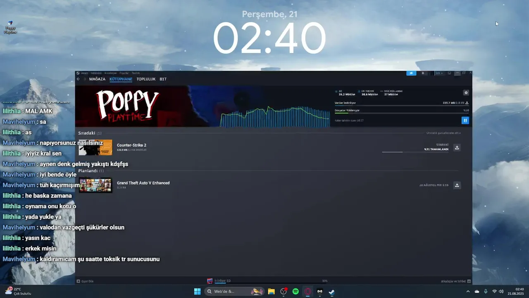
Task: Click Counter-Strike 2 progress bar
Action: point(415,152)
